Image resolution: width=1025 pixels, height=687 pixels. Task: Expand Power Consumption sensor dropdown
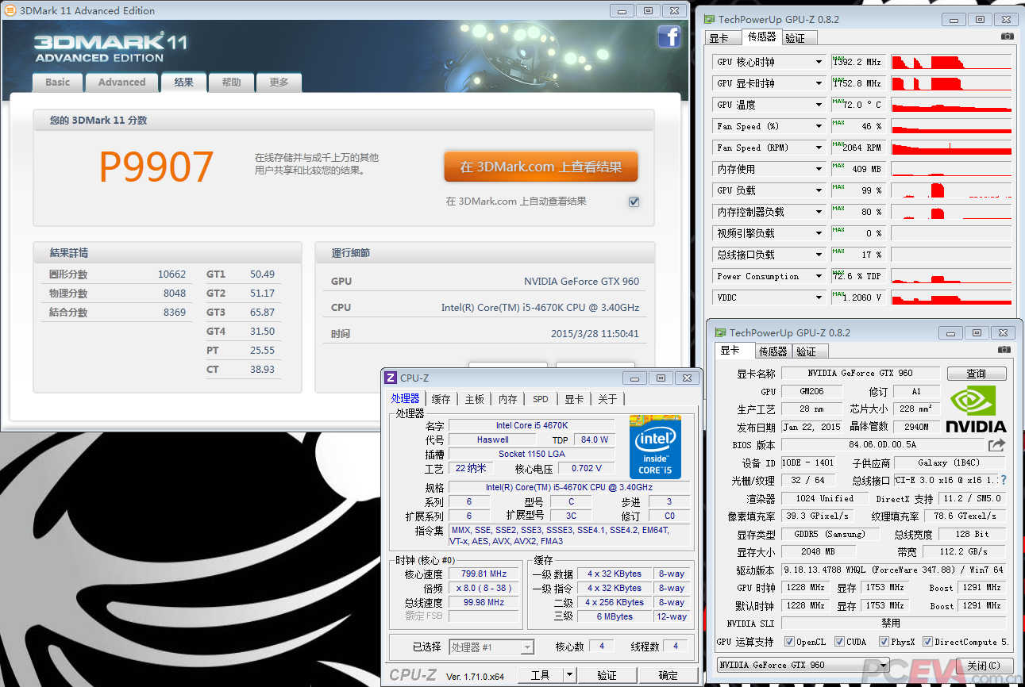819,276
